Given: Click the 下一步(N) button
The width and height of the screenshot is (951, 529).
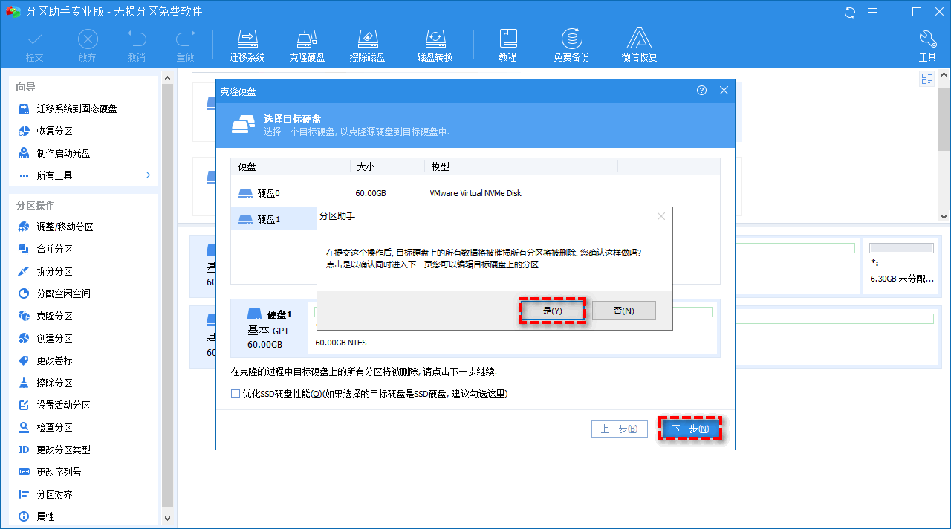Looking at the screenshot, I should (689, 428).
